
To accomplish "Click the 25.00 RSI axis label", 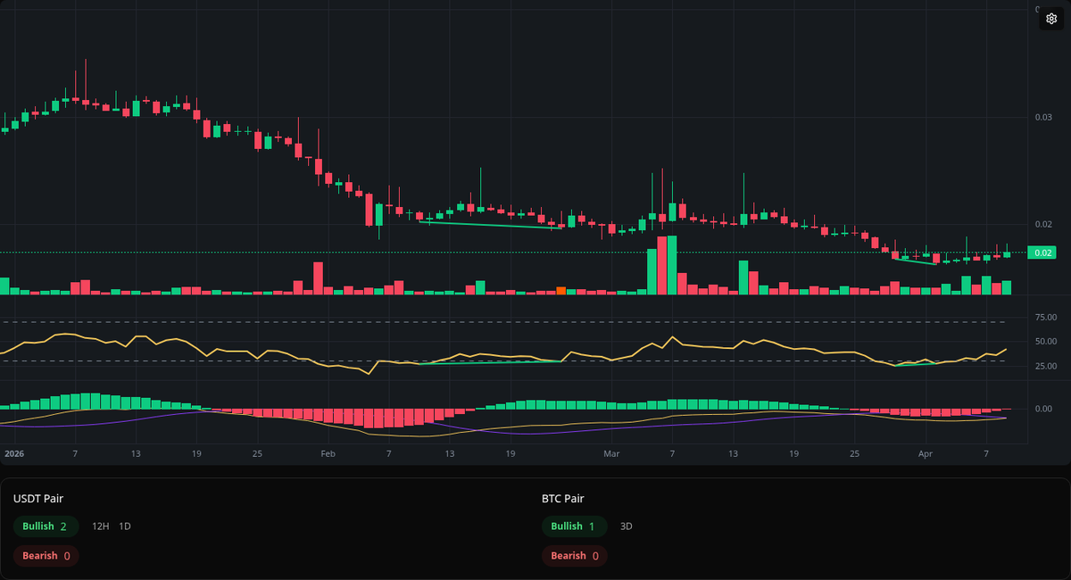I will coord(1045,366).
